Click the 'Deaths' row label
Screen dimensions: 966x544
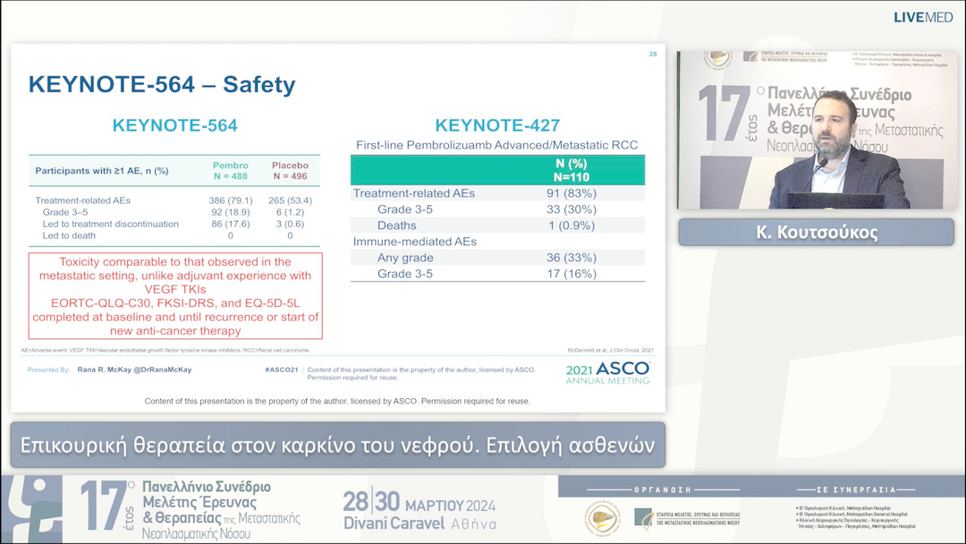[397, 225]
